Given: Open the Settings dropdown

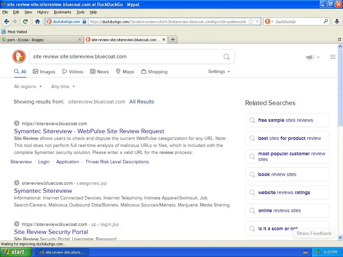Looking at the screenshot, I should tap(219, 72).
